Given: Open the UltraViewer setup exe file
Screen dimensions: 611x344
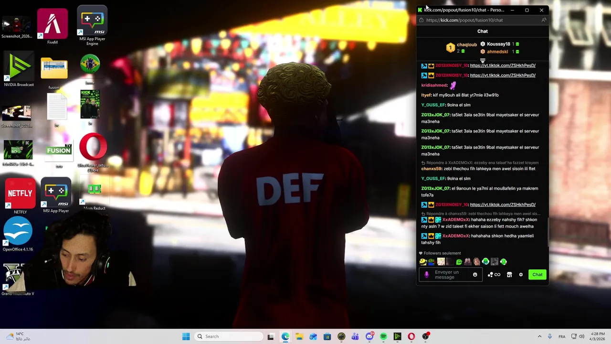Looking at the screenshot, I should (93, 153).
